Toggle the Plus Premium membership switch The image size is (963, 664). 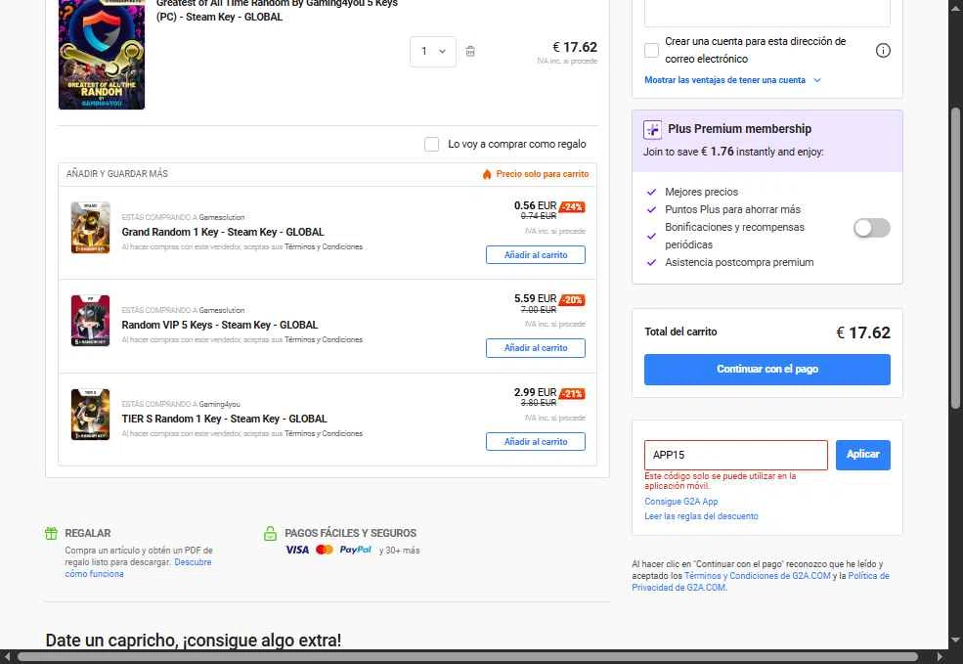pos(871,228)
